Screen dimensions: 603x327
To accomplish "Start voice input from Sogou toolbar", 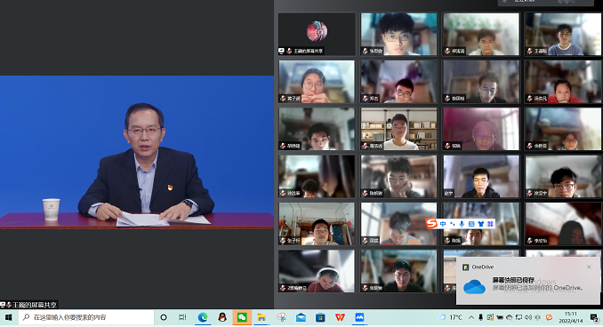I will [x=462, y=224].
